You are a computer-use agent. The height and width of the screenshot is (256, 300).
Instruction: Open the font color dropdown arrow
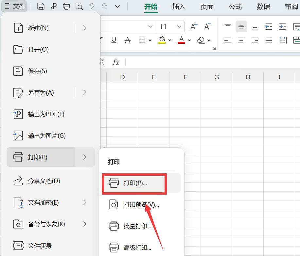tap(189, 40)
